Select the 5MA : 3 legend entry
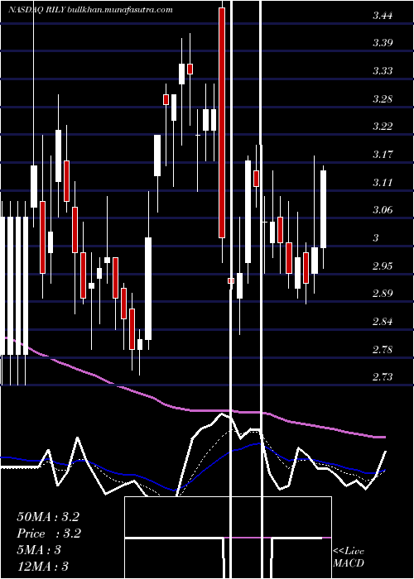 [39, 550]
